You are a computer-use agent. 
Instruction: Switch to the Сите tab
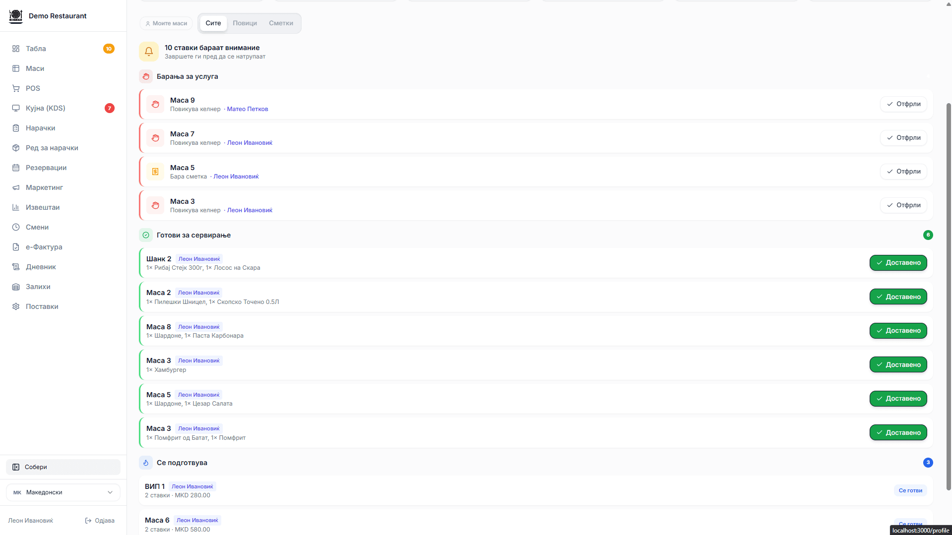pyautogui.click(x=213, y=23)
